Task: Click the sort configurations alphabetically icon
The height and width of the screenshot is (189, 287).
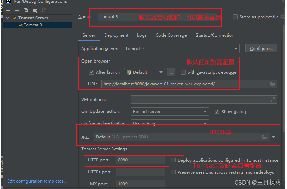Action: tap(44, 10)
